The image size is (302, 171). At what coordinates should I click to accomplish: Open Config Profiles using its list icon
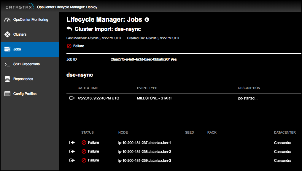click(x=7, y=94)
